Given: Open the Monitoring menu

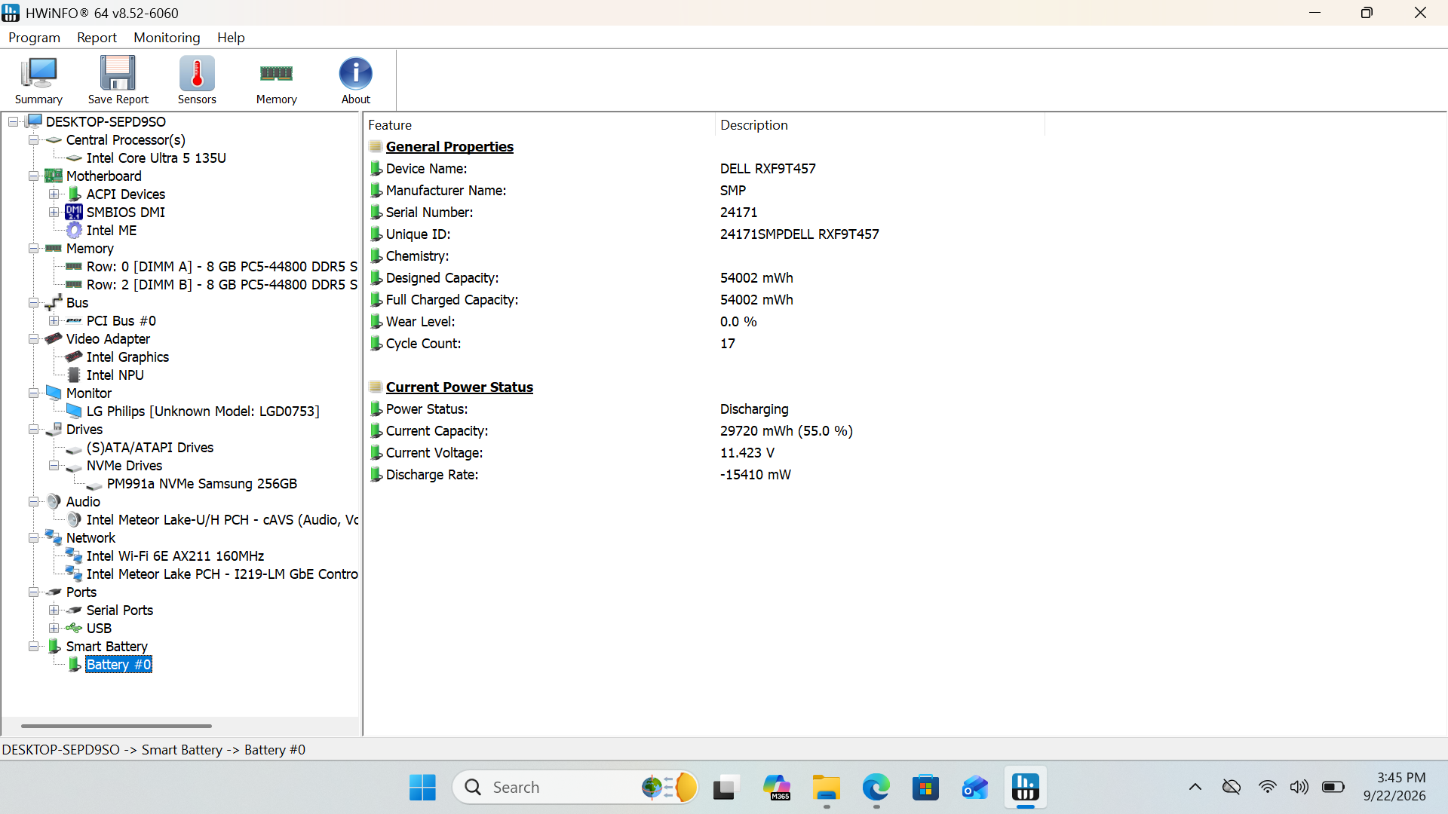Looking at the screenshot, I should point(167,37).
